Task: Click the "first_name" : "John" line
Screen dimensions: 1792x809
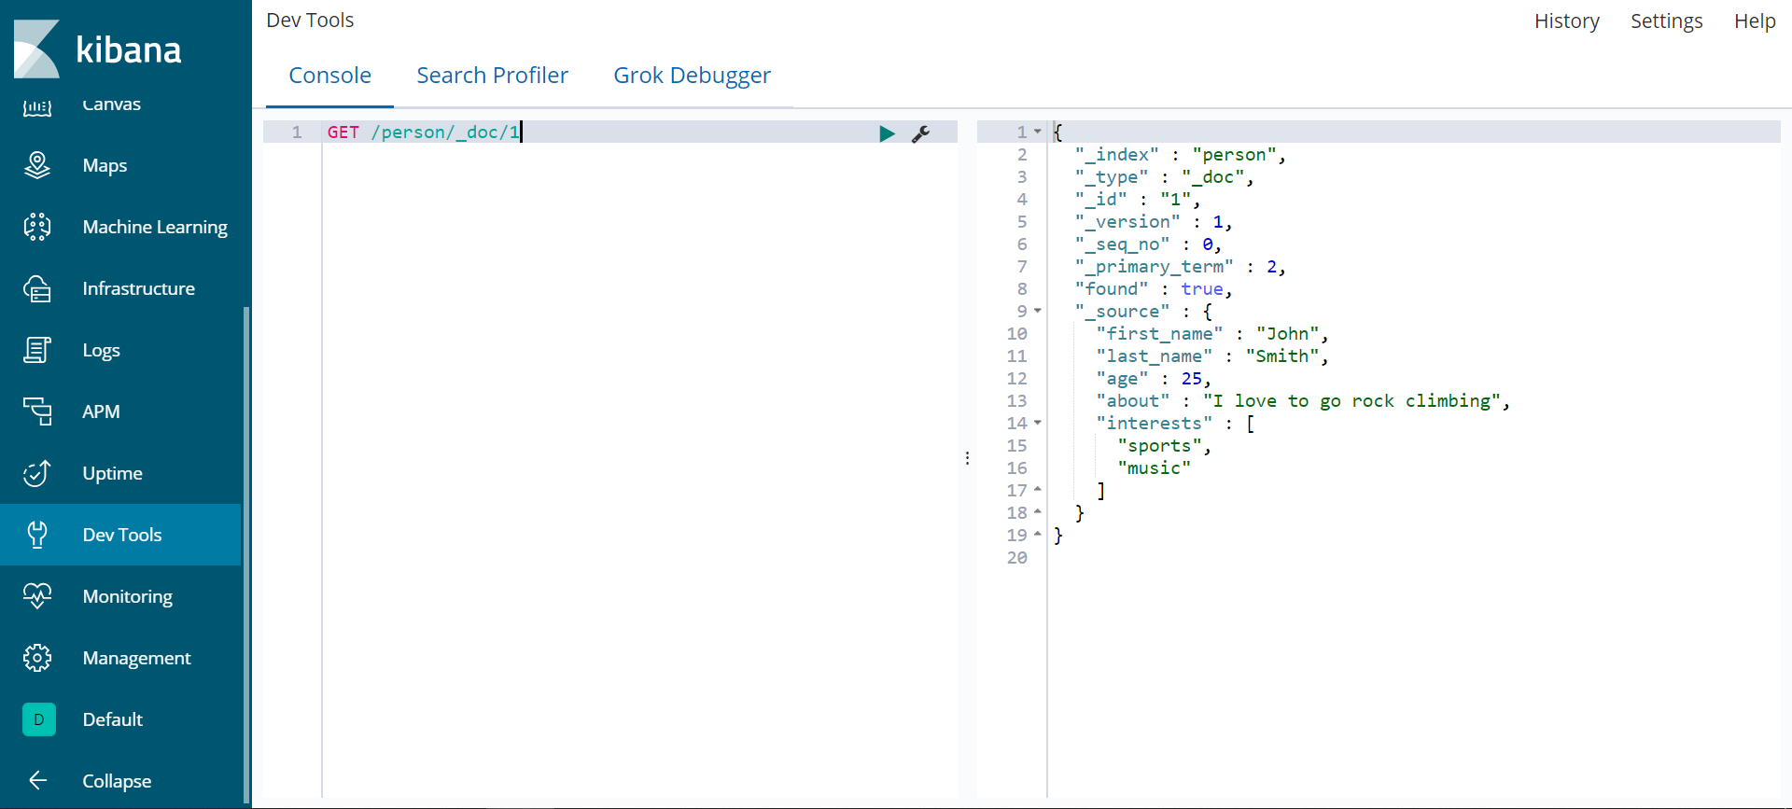Action: pyautogui.click(x=1212, y=334)
